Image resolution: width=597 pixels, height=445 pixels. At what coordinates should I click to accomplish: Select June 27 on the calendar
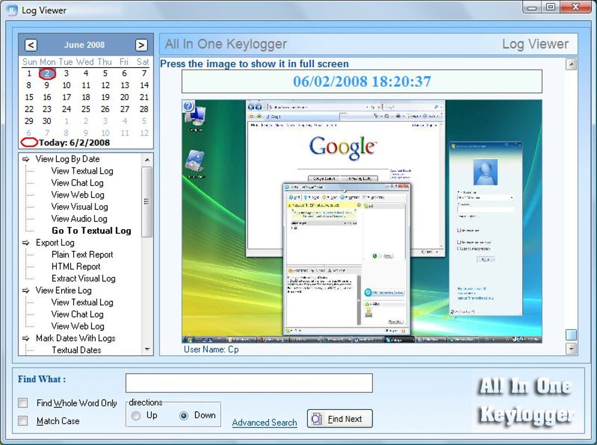tap(125, 109)
